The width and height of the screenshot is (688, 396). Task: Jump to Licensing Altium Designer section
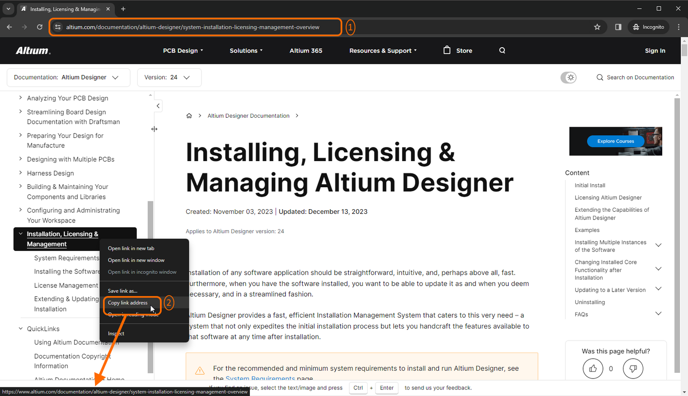[608, 198]
